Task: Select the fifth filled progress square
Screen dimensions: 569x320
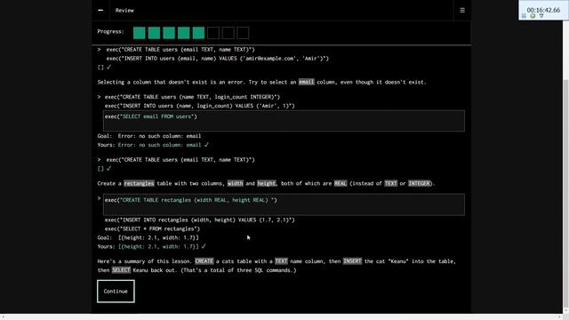Action: pos(198,33)
